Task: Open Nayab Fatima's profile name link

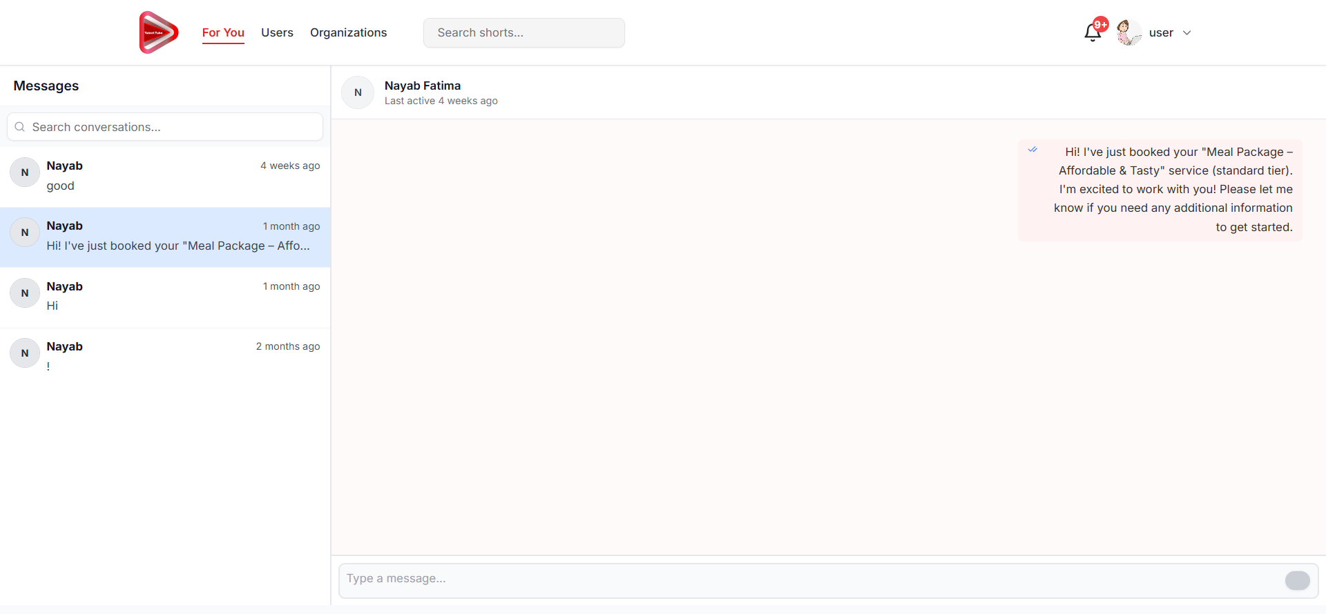Action: click(423, 86)
